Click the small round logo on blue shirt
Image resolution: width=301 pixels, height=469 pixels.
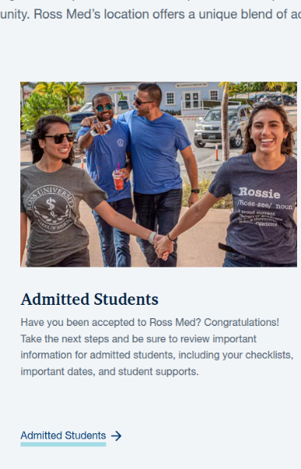(120, 143)
